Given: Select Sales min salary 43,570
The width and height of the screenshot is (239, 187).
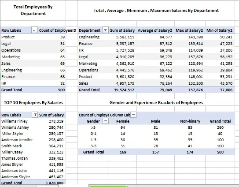Looking at the screenshot, I should point(226,83).
